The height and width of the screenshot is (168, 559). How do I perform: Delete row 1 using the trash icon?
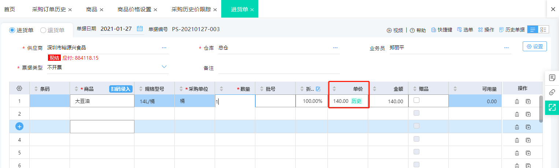(517, 101)
